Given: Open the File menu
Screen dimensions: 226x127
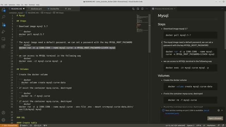Looking at the screenshot, I should tap(2, 5).
